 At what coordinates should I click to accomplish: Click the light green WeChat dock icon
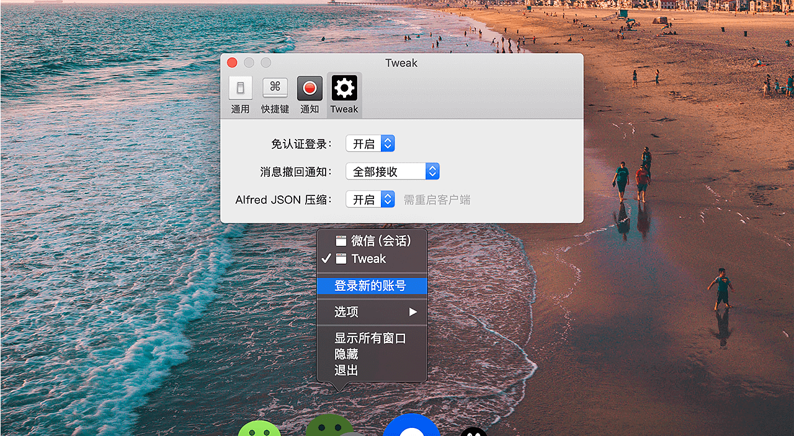pyautogui.click(x=259, y=429)
